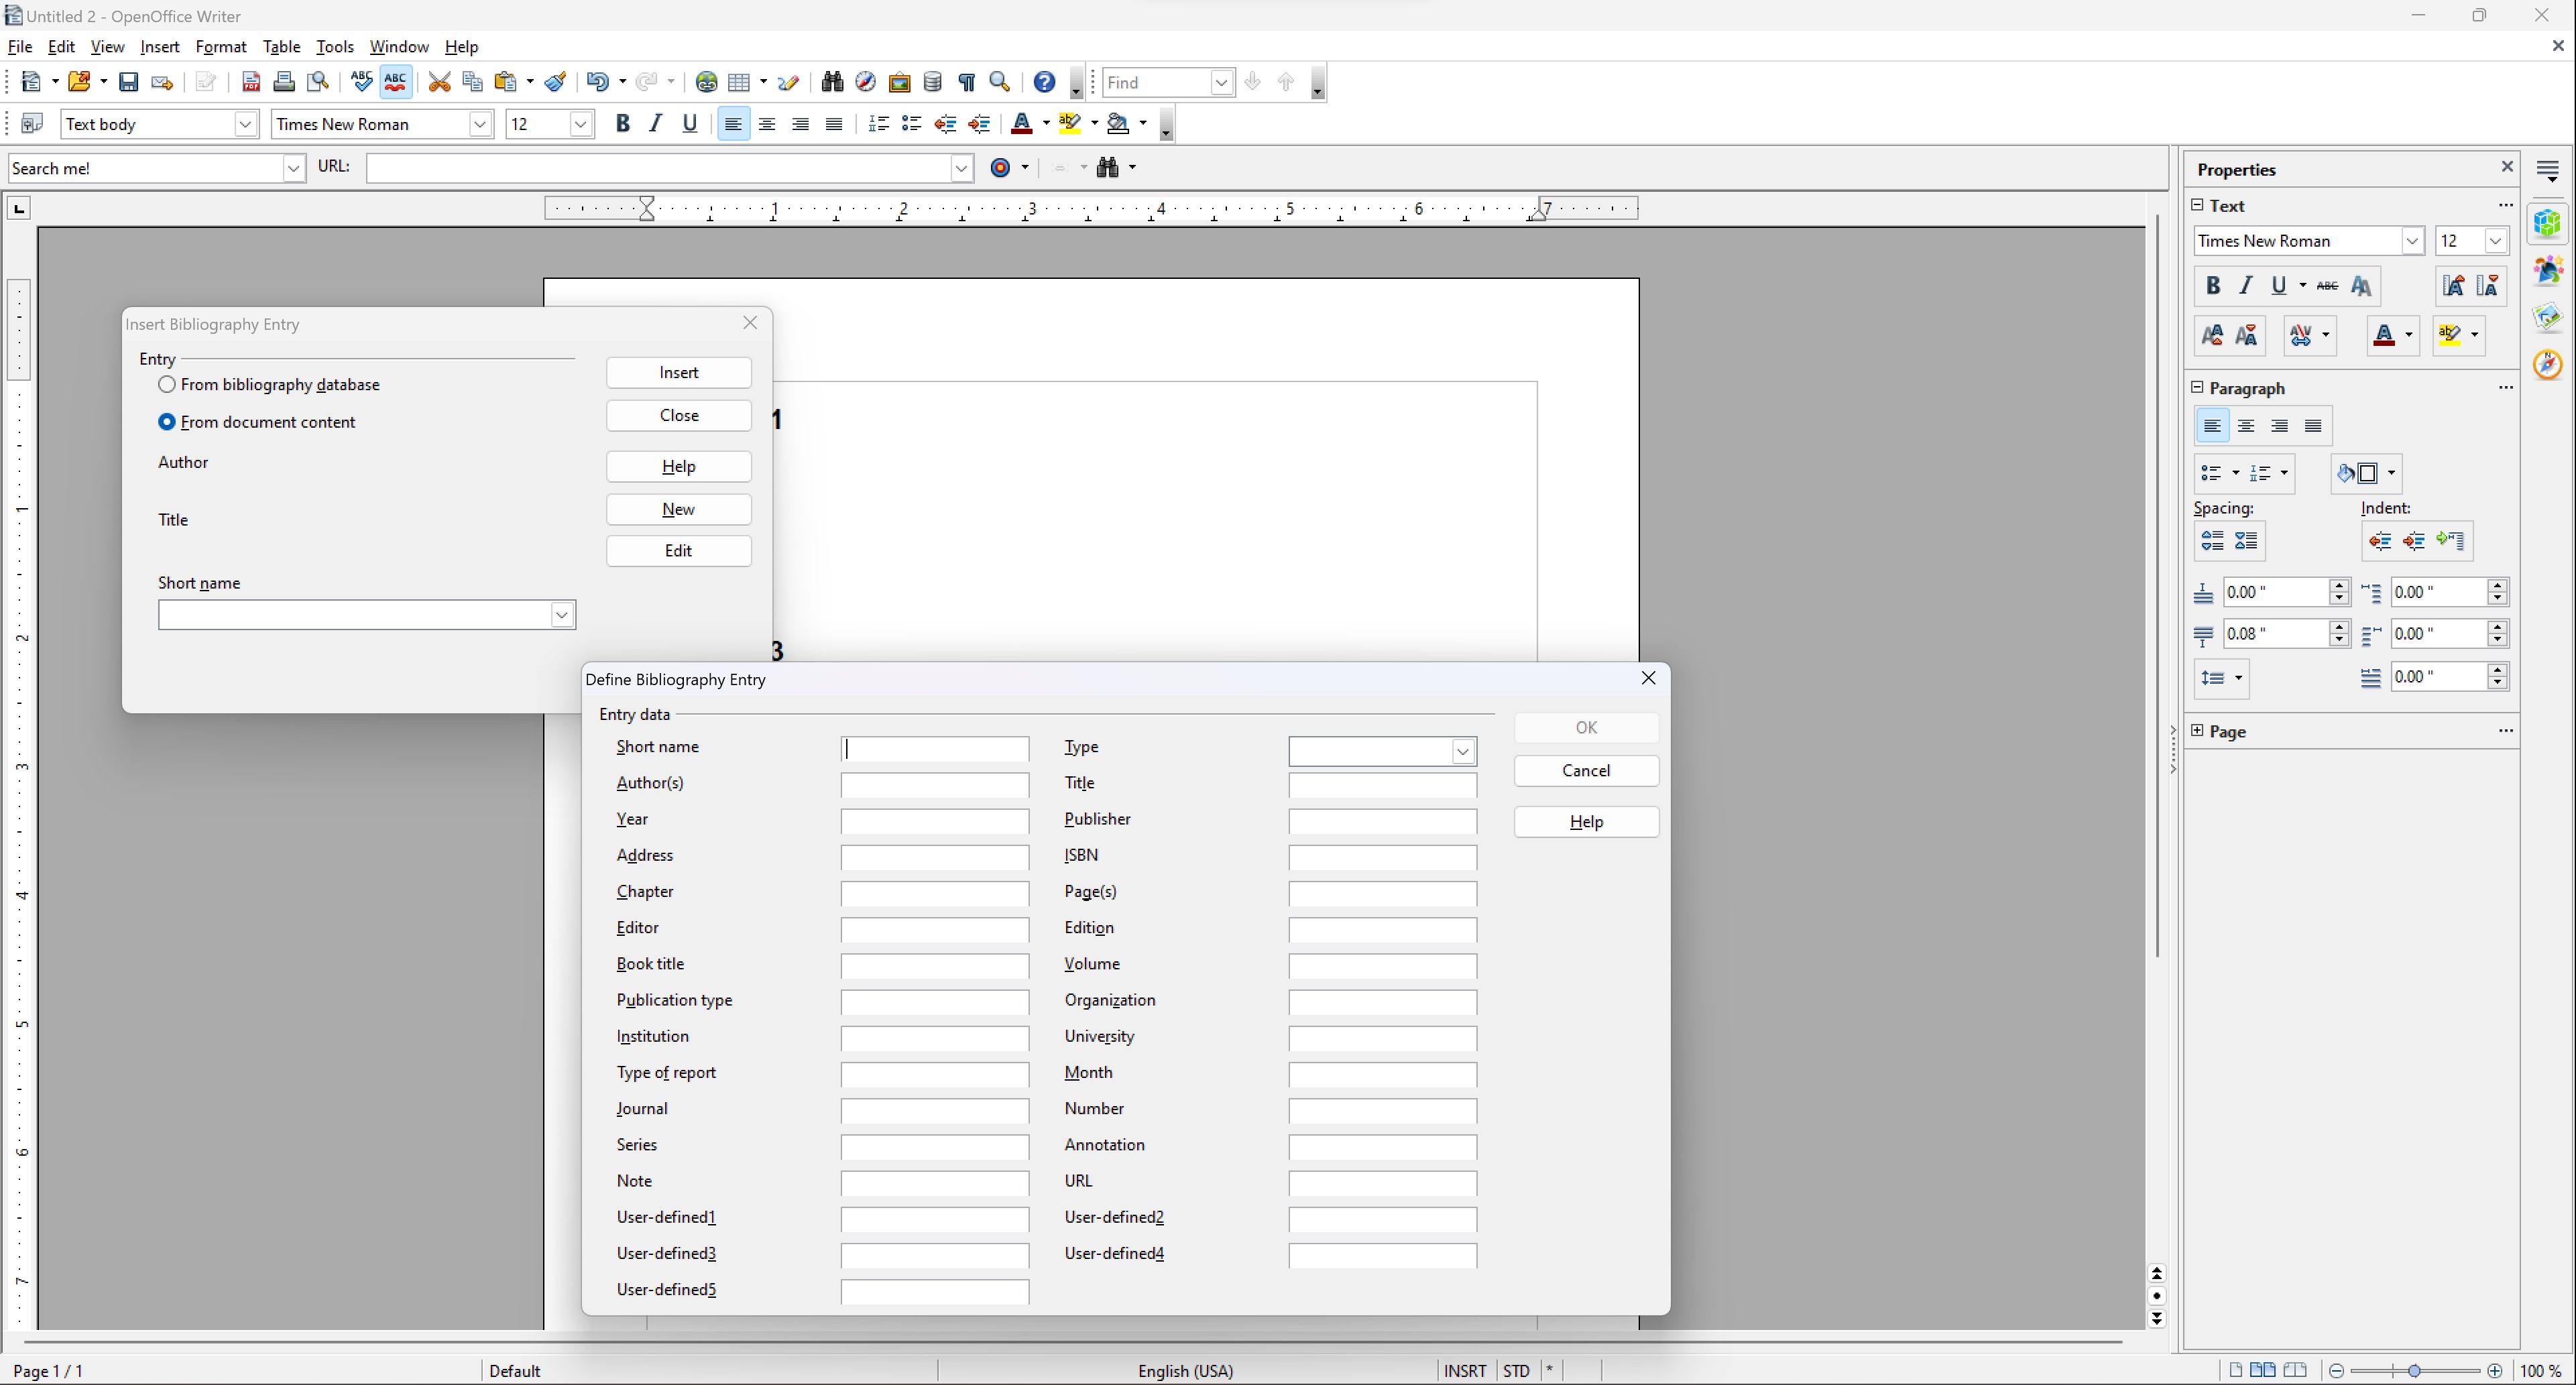Open the Type dropdown in Define Bibliography Entry
This screenshot has width=2576, height=1385.
point(1462,751)
